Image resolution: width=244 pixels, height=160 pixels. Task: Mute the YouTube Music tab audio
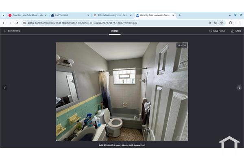point(41,15)
